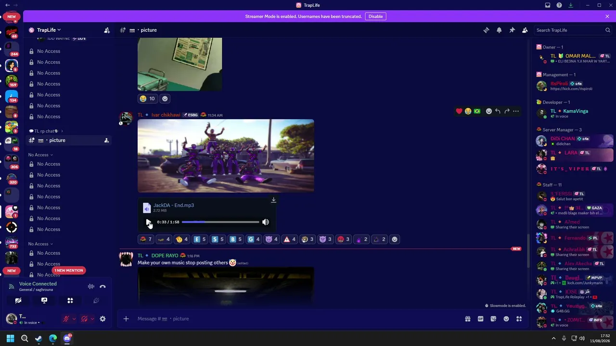Open the emoji picker in message bar

click(x=506, y=319)
